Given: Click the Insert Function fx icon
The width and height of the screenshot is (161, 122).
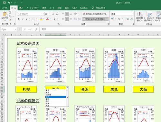Looking at the screenshot, I should click(36, 29).
